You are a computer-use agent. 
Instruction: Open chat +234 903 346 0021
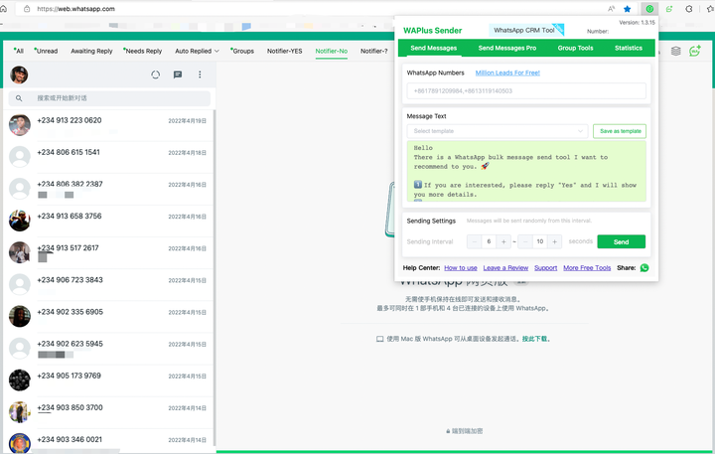108,441
